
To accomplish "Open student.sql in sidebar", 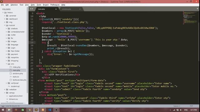I will pyautogui.click(x=15, y=86).
